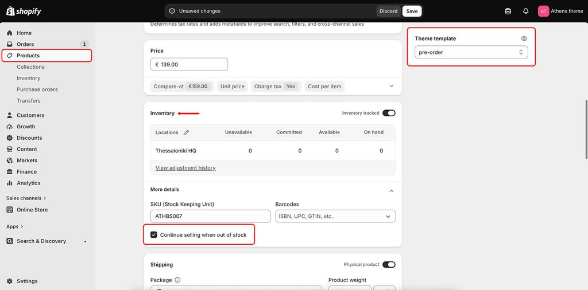Click the info icon beside Package
The image size is (588, 290).
point(178,280)
